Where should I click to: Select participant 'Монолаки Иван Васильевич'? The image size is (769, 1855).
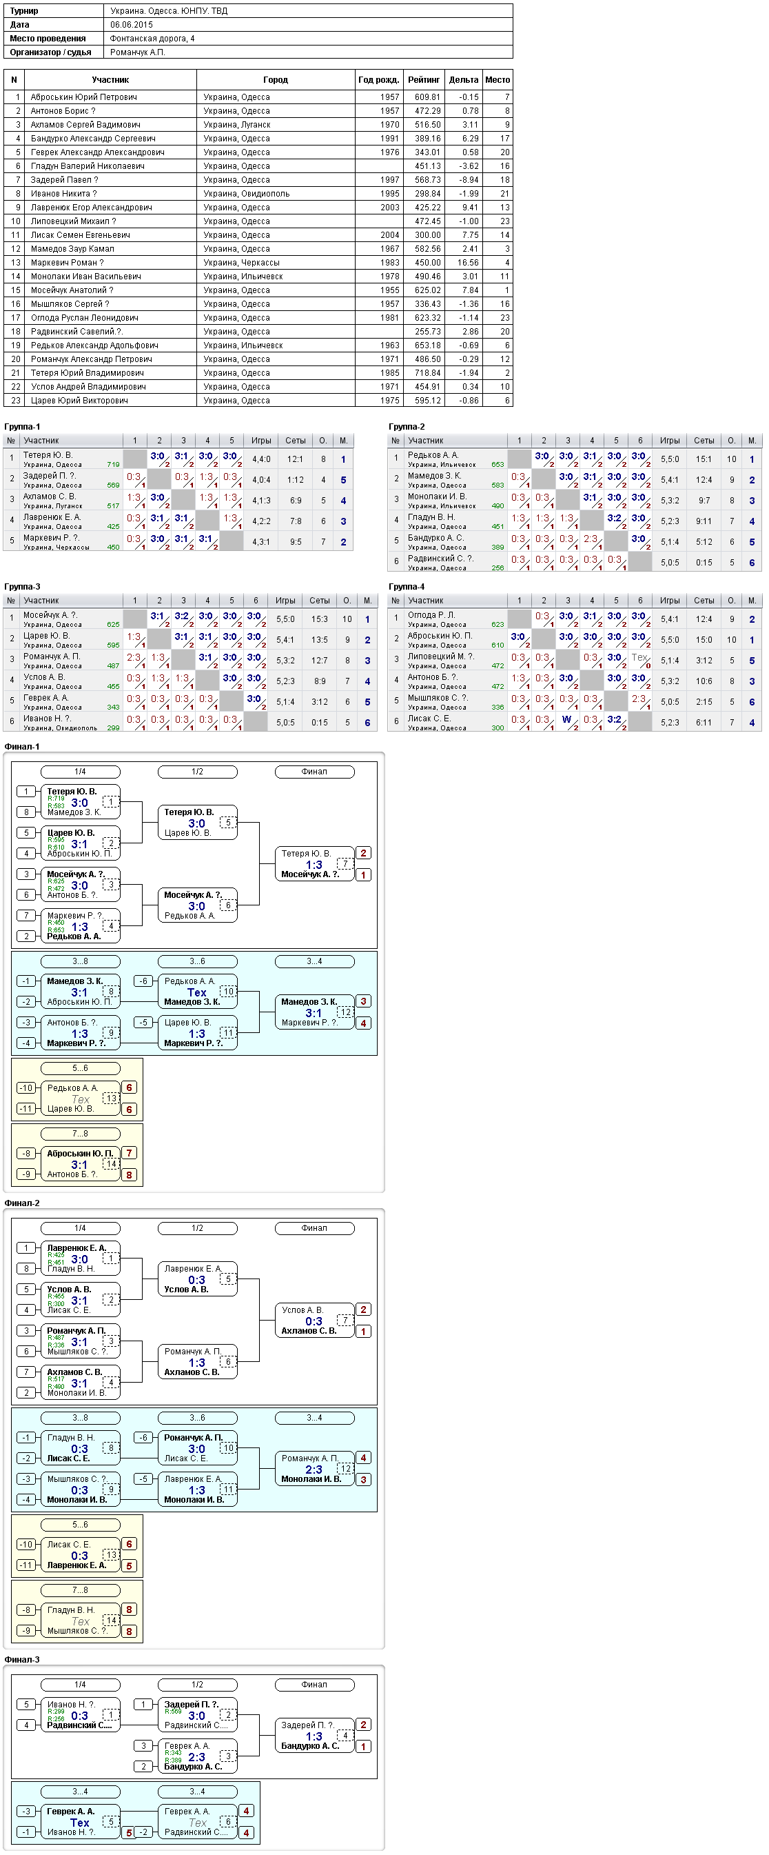pos(85,277)
